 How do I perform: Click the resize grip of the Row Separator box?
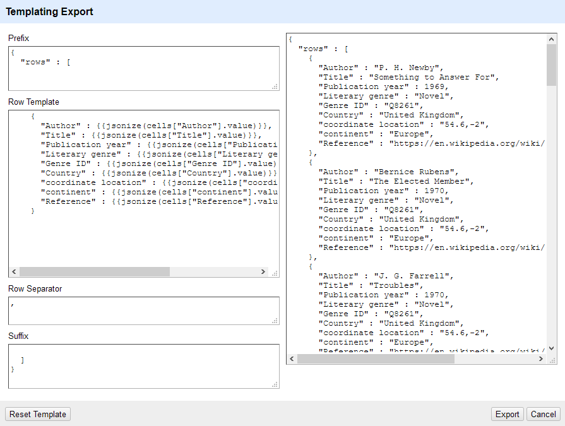click(274, 319)
